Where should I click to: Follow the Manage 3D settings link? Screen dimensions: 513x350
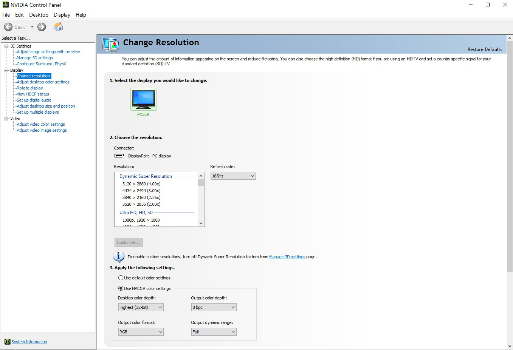tap(287, 257)
